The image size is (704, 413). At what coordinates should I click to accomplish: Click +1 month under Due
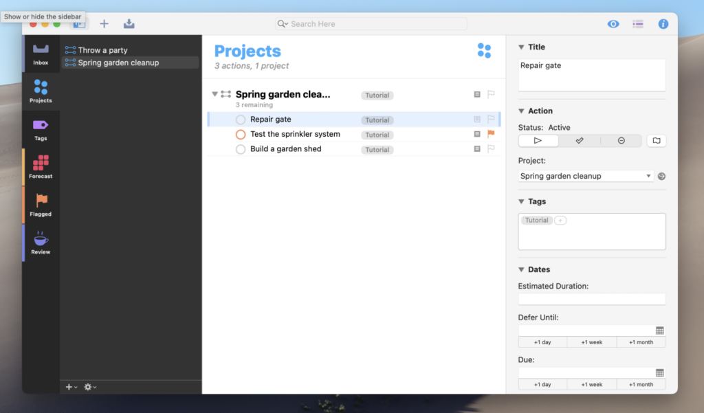[641, 384]
